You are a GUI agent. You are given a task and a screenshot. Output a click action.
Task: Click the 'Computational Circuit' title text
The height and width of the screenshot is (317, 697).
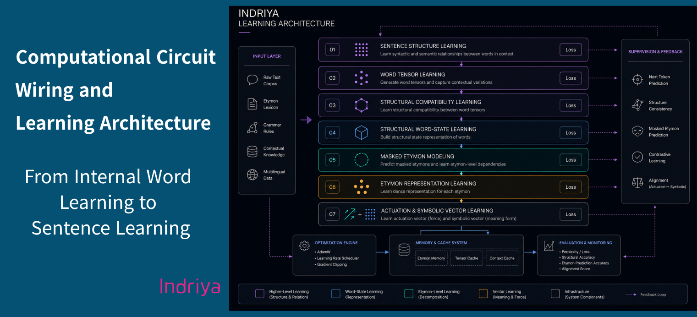point(116,57)
